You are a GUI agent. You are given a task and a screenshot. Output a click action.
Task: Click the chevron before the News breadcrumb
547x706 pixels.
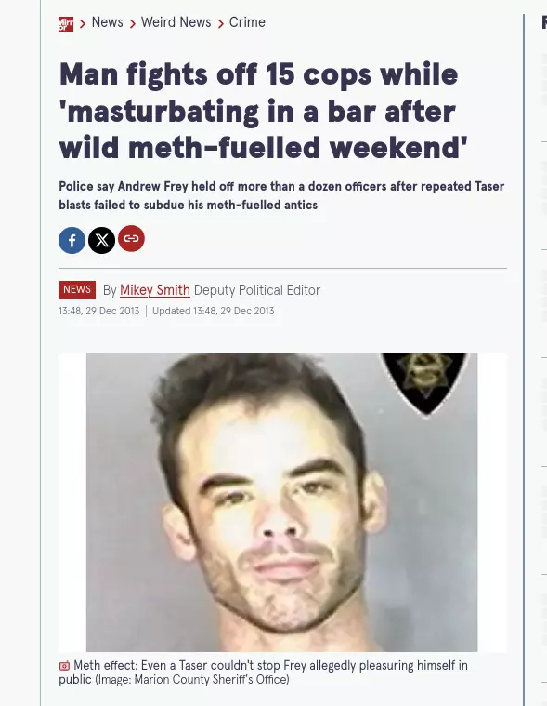point(83,24)
